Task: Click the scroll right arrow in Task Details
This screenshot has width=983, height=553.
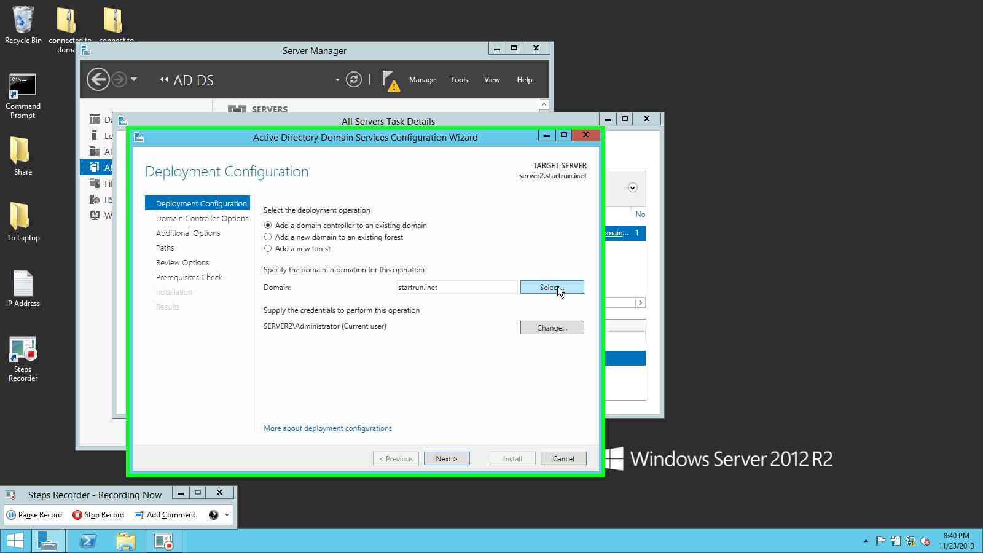Action: click(x=640, y=302)
